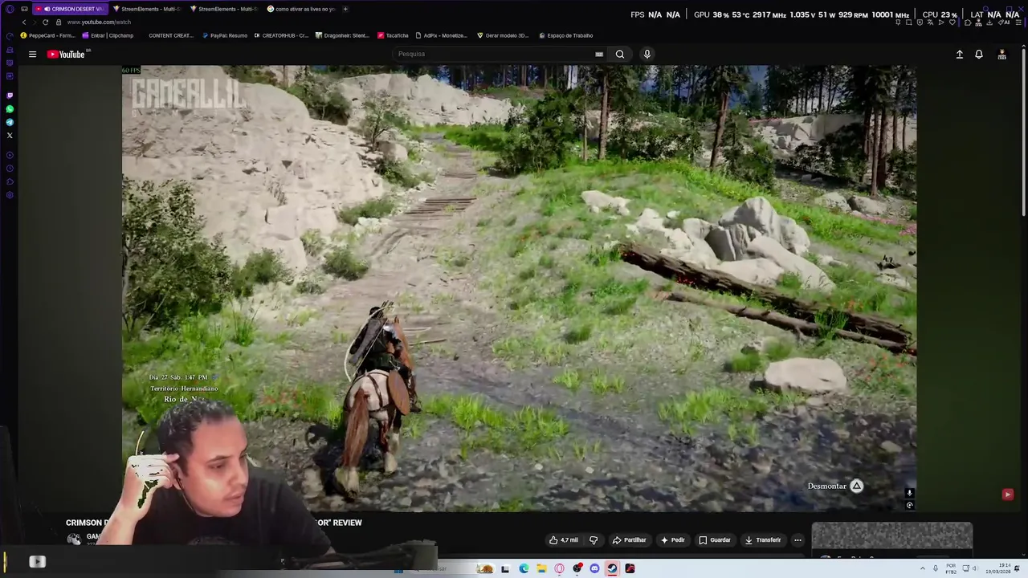The image size is (1028, 578).
Task: Open Opera browser from the taskbar
Action: tap(560, 568)
